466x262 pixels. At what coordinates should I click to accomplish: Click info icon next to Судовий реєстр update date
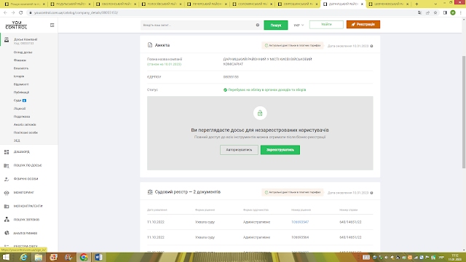click(x=371, y=193)
